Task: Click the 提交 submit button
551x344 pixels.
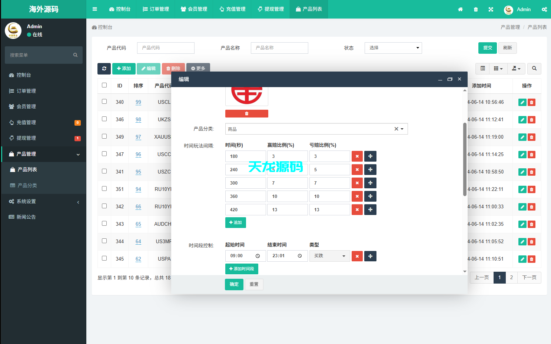Action: click(487, 48)
